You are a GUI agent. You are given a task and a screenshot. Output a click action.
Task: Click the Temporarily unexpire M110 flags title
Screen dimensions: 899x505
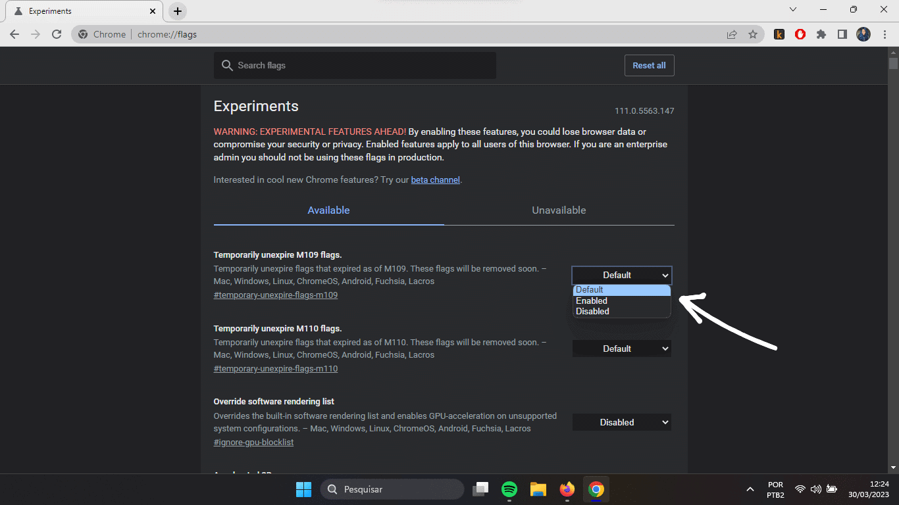(278, 328)
